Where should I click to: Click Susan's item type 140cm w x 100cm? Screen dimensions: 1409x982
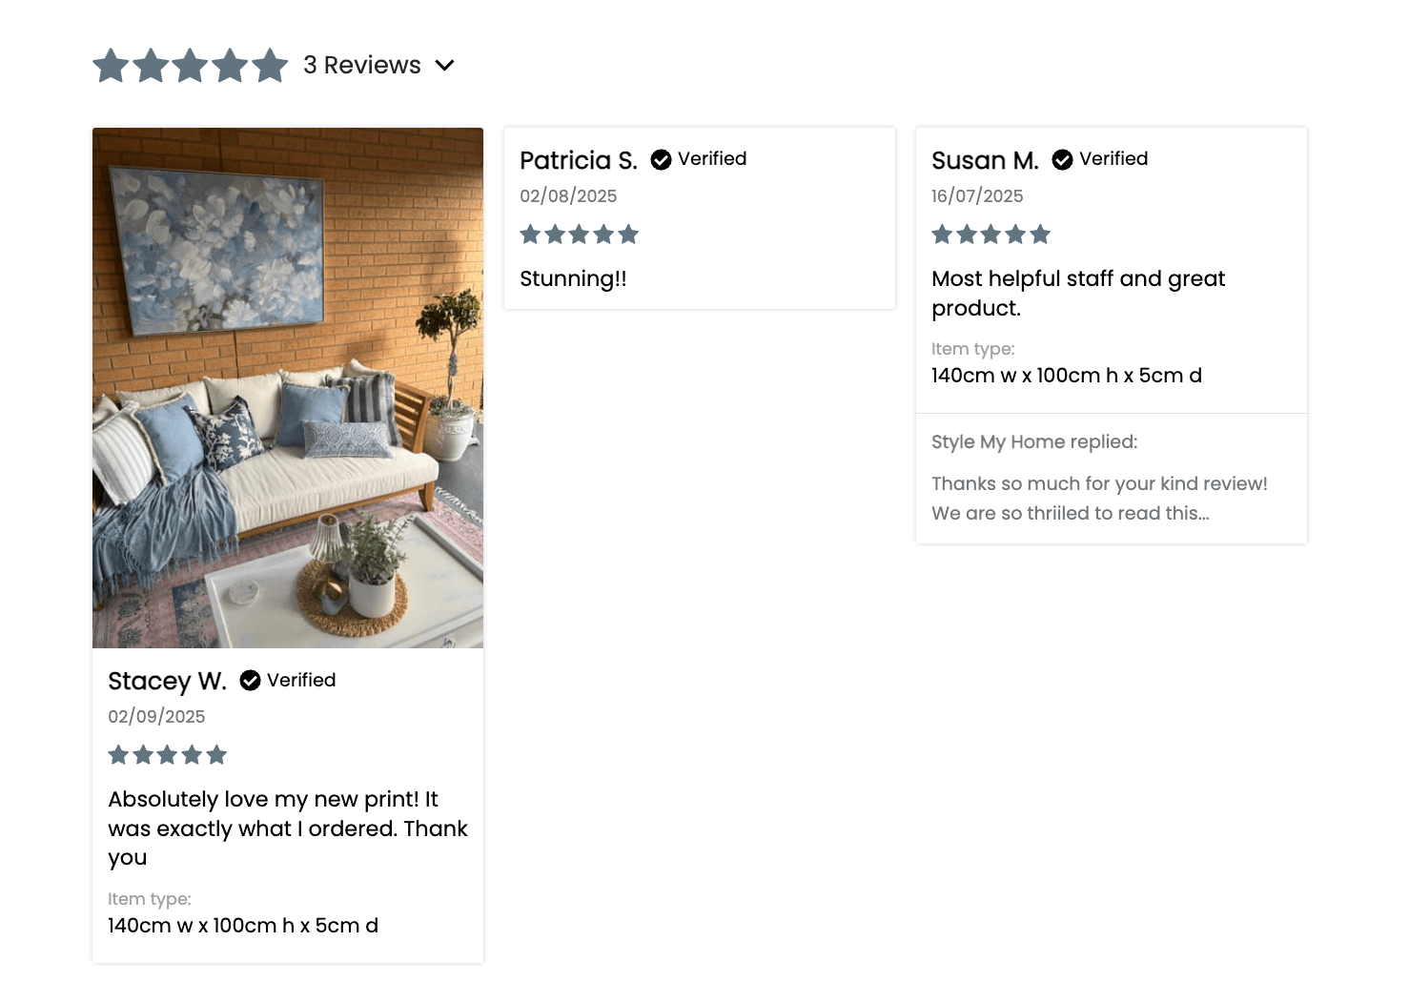(1066, 376)
